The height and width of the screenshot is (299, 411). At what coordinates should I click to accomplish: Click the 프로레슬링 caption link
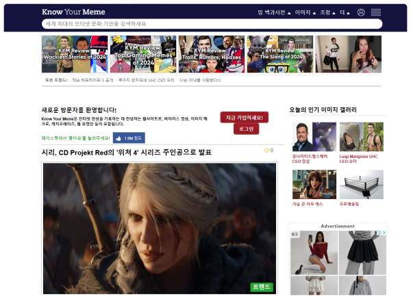click(349, 204)
